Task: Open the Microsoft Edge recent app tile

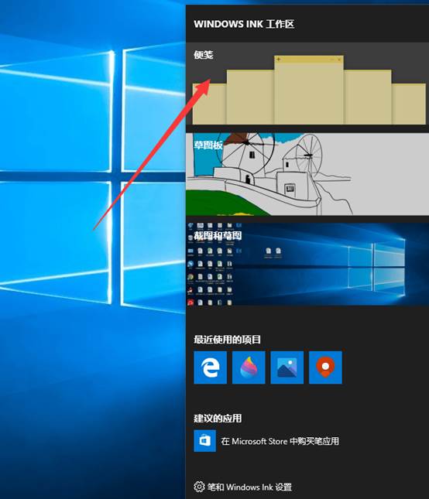Action: coord(210,367)
